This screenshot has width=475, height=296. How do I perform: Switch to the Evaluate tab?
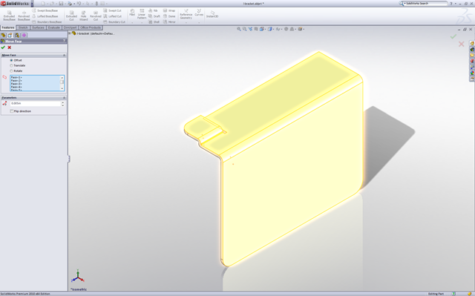click(x=53, y=27)
